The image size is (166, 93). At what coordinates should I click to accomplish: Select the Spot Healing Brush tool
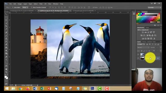click(6, 32)
